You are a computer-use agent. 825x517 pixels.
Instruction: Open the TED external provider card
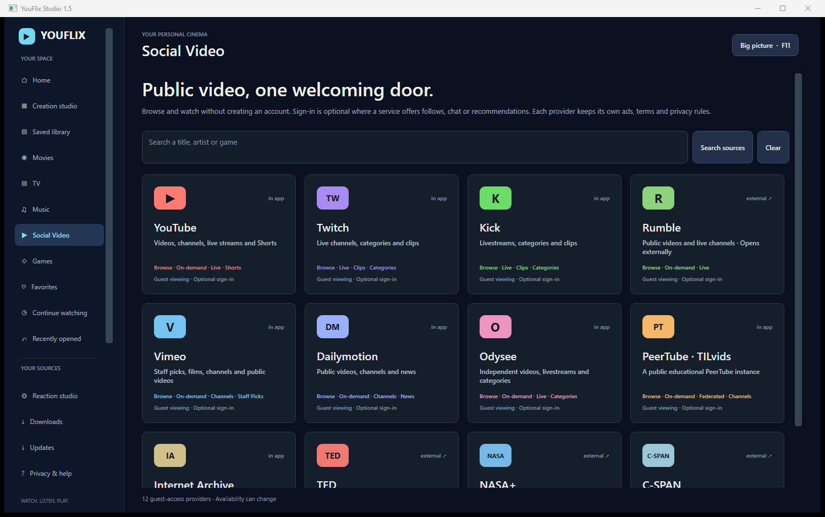[x=382, y=460]
